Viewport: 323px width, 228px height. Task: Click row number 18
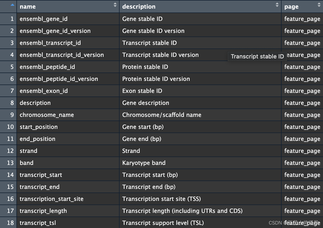[10, 223]
